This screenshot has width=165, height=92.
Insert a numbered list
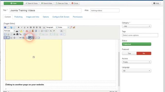42,31
